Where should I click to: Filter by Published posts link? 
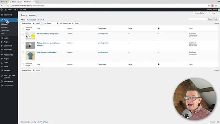pyautogui.click(x=31, y=20)
